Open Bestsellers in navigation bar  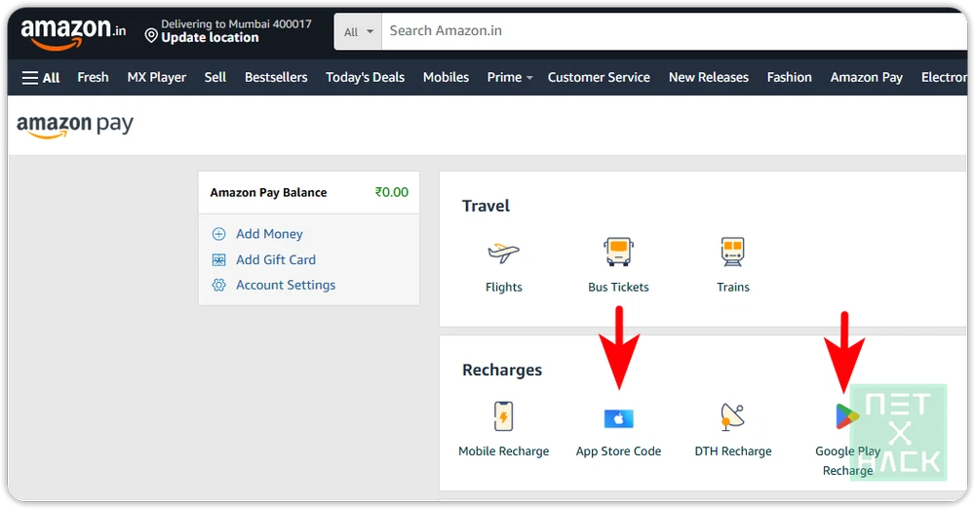(276, 77)
